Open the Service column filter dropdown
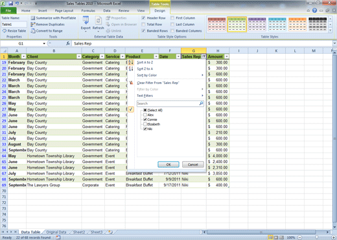This screenshot has width=337, height=240. (122, 56)
